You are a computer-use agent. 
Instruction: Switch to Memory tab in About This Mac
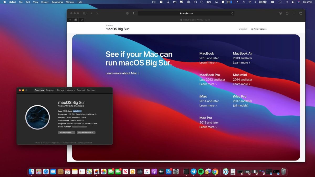tap(71, 90)
